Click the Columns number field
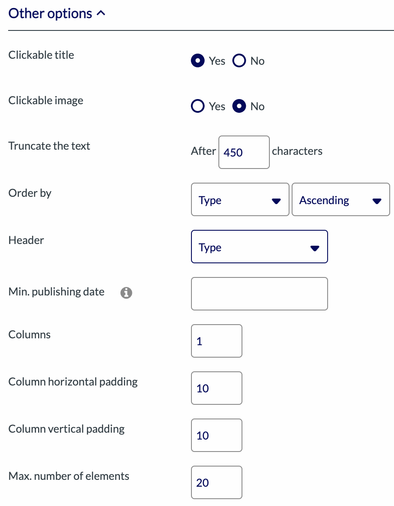Image resolution: width=394 pixels, height=506 pixels. [216, 341]
